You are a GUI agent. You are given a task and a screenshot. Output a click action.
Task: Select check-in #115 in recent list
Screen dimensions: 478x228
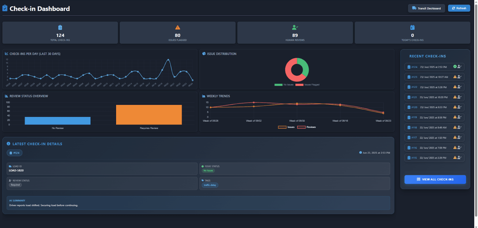coord(435,158)
